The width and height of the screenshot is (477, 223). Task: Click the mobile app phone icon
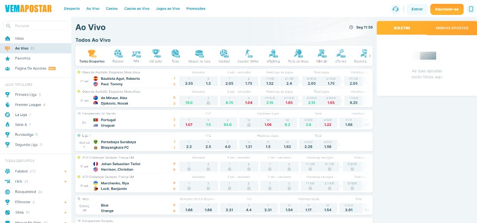pos(470,9)
